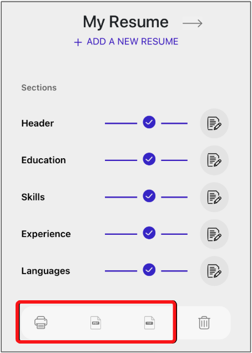Image resolution: width=252 pixels, height=353 pixels.
Task: Open the Education section edit icon
Action: [214, 160]
